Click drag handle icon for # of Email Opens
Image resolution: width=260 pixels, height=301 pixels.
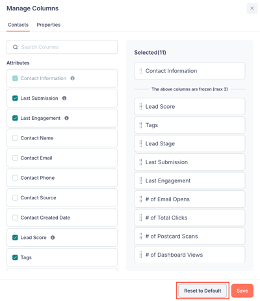(140, 199)
